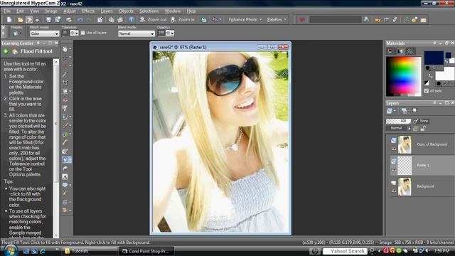Screen dimensions: 455x256
Task: Click the New image toolbar icon
Action: coord(9,20)
